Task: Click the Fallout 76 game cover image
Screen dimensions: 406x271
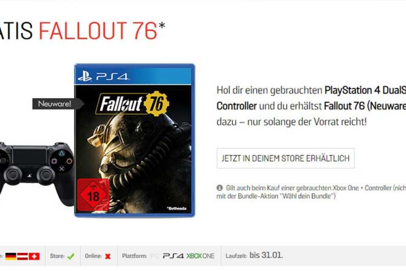Action: (135, 140)
